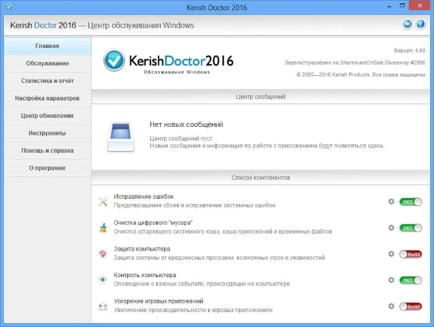Click the Версия: 4.60 text

[409, 51]
